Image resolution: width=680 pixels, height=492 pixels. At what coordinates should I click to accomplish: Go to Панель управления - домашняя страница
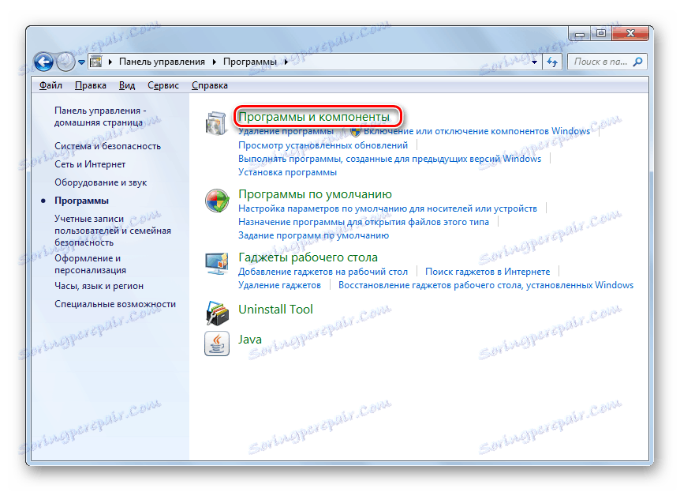pos(100,116)
